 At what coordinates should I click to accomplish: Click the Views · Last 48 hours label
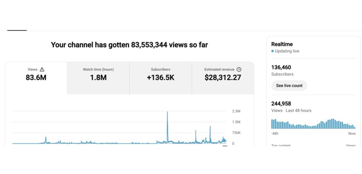(x=291, y=111)
